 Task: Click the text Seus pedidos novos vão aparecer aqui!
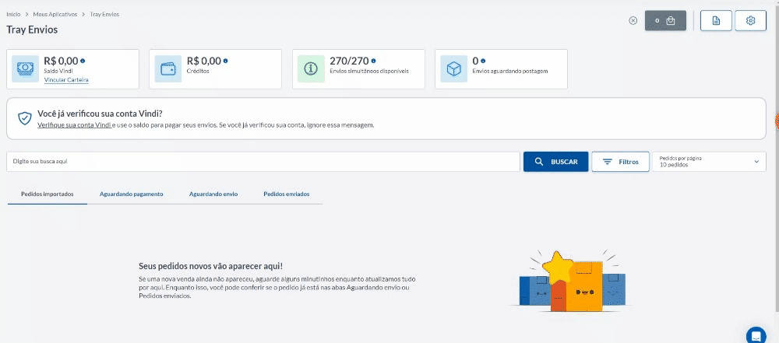[x=210, y=267]
